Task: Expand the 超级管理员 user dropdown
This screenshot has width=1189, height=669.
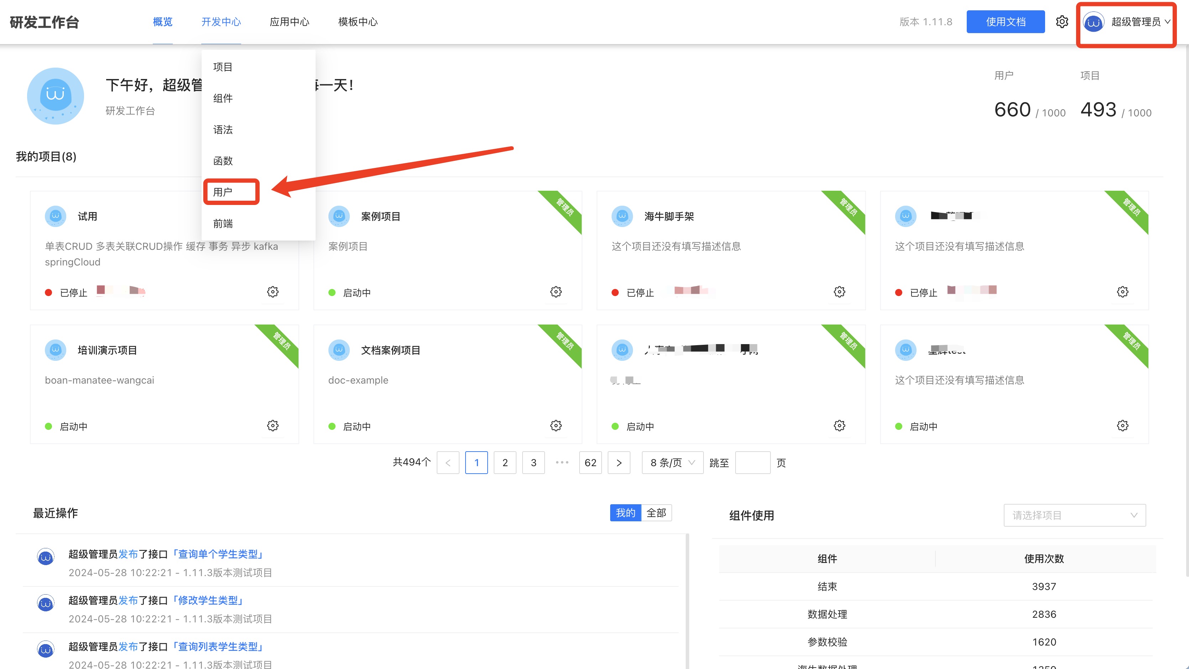Action: [1127, 22]
